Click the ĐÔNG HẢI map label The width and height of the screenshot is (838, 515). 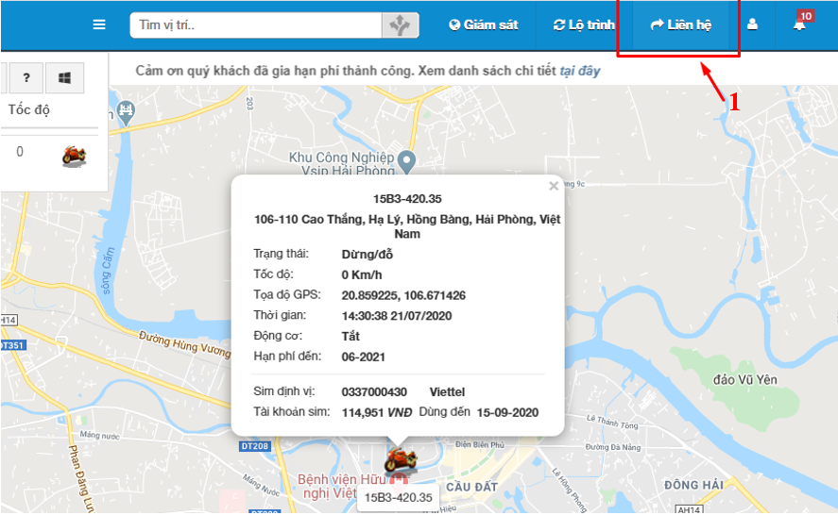[x=693, y=485]
